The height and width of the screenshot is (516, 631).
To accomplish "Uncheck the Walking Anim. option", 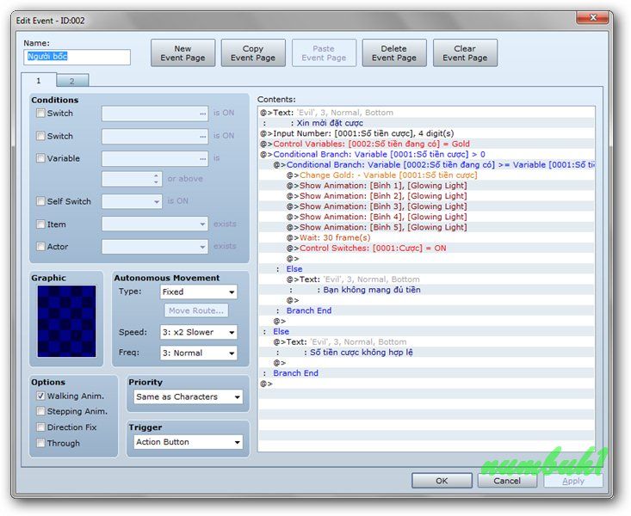I will [x=40, y=396].
